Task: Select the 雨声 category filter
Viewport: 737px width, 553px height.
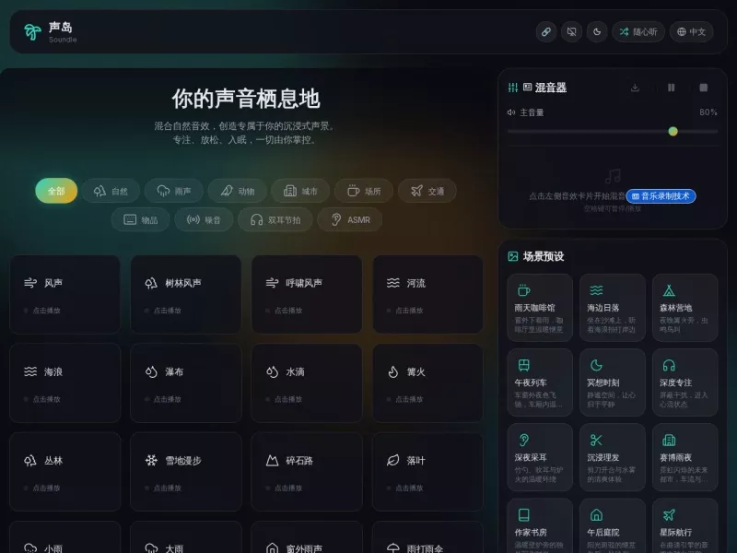Action: click(x=174, y=191)
